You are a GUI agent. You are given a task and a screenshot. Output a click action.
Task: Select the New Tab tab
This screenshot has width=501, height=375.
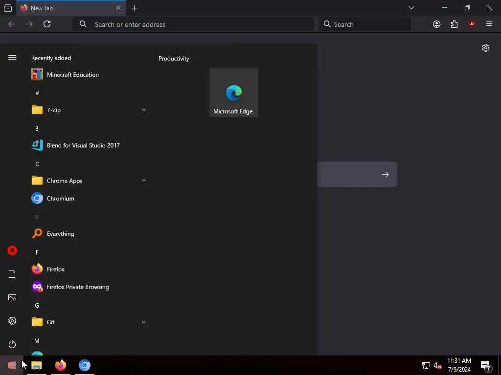point(71,8)
